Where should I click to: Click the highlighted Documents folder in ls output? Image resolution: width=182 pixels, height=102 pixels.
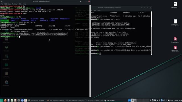point(5,20)
